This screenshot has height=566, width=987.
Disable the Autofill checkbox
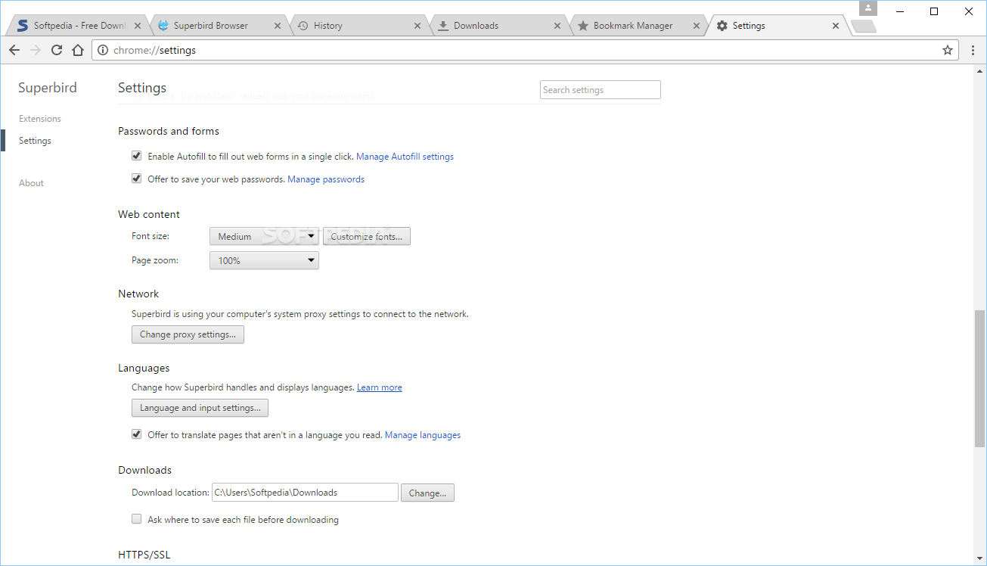pyautogui.click(x=137, y=156)
